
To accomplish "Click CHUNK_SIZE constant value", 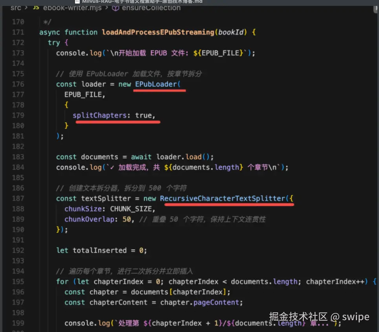I will [x=131, y=209].
